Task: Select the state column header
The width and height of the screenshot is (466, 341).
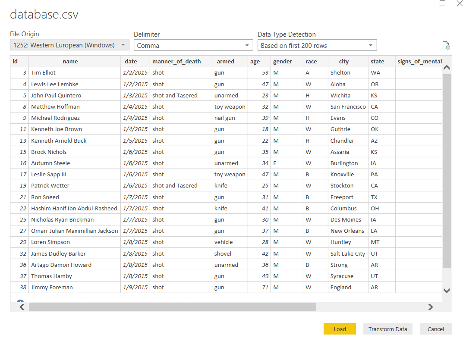Action: click(381, 62)
